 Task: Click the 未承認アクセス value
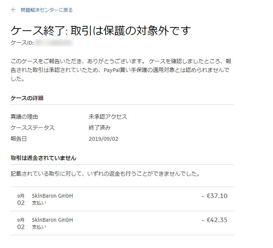[x=108, y=117]
